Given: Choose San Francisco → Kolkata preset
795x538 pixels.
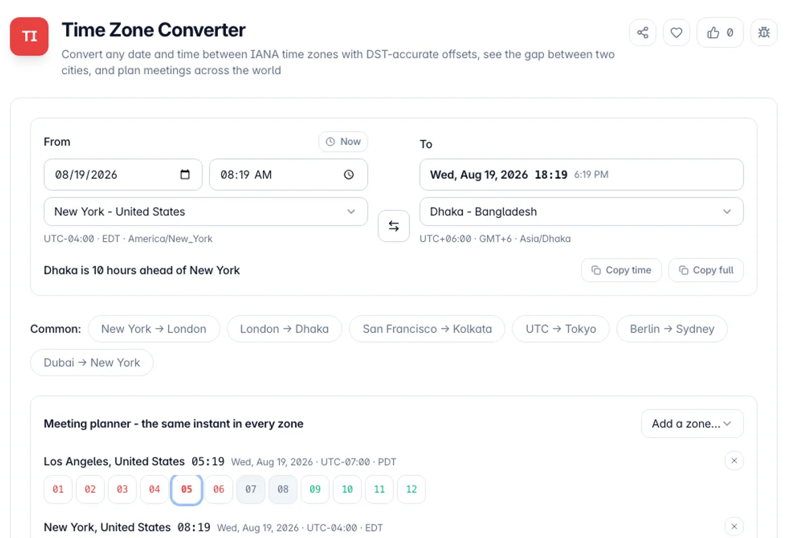Looking at the screenshot, I should pyautogui.click(x=427, y=329).
